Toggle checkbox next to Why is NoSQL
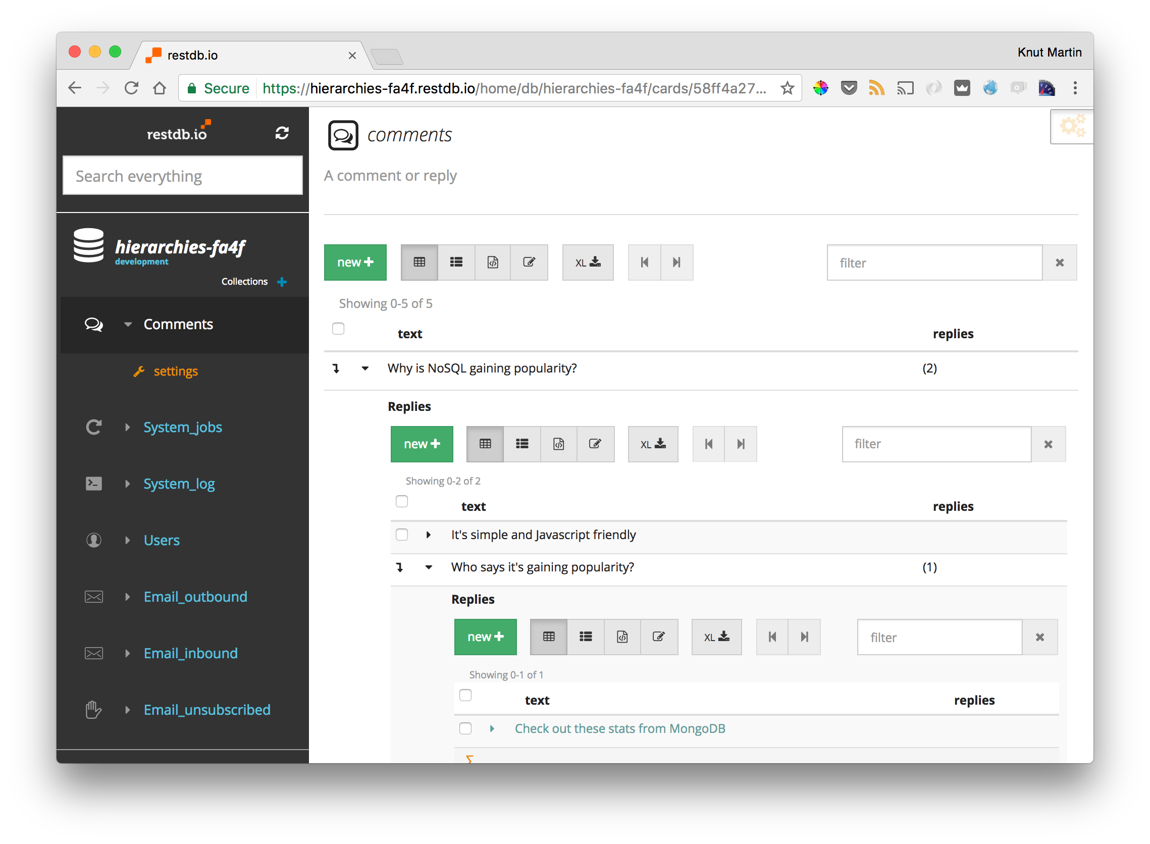 coord(339,367)
